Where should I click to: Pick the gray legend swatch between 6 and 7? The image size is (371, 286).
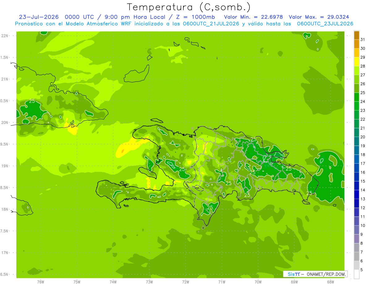[356, 256]
